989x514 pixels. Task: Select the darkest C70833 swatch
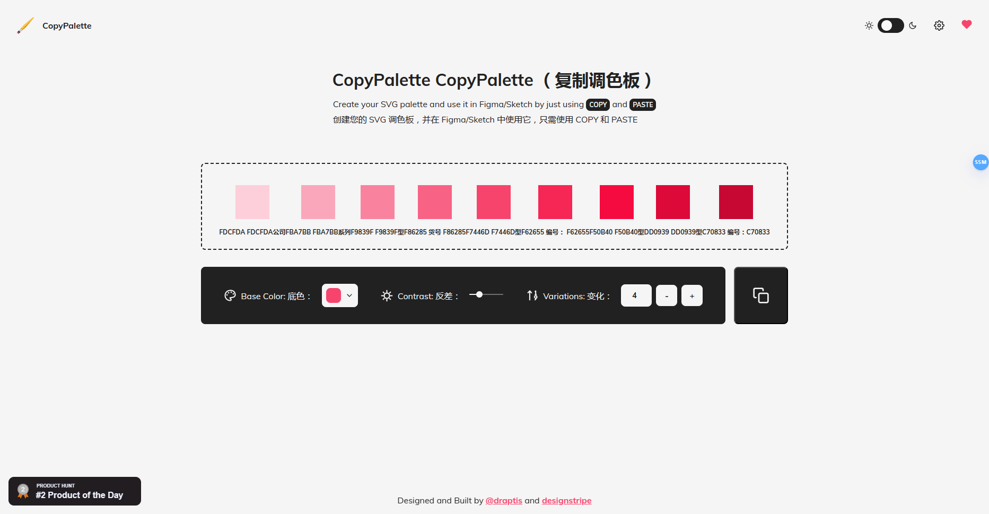[736, 202]
